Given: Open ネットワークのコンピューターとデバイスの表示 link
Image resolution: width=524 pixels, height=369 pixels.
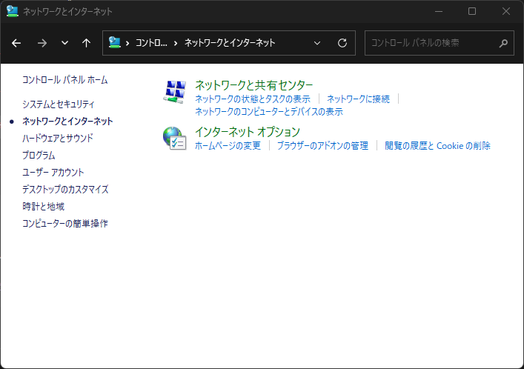Looking at the screenshot, I should pyautogui.click(x=269, y=112).
